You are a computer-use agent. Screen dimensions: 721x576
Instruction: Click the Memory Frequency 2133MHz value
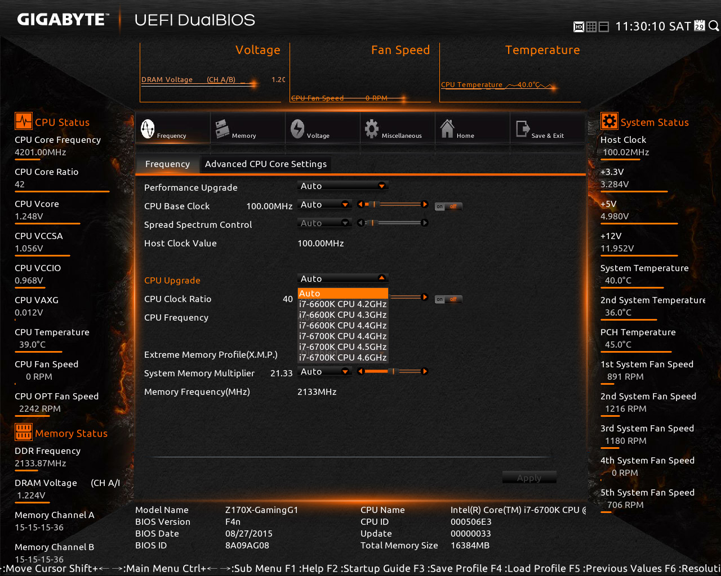317,391
